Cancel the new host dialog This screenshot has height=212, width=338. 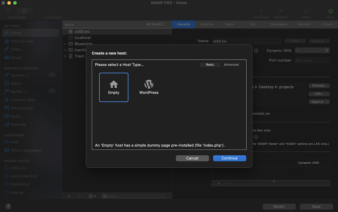(192, 158)
